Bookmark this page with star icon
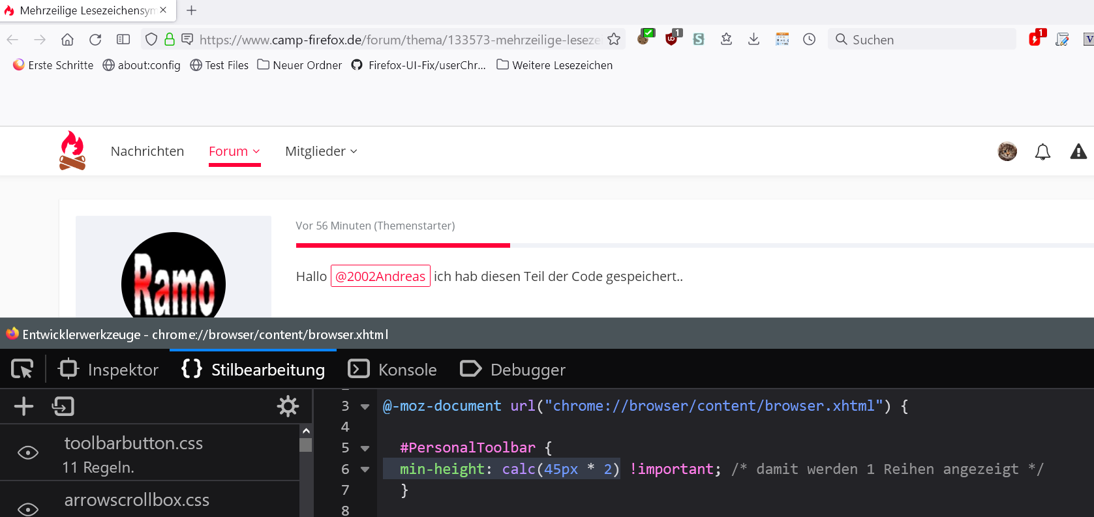The width and height of the screenshot is (1094, 517). click(x=614, y=40)
